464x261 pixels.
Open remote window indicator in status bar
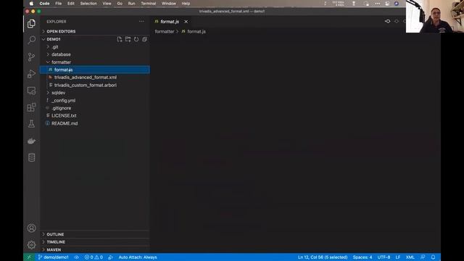(29, 257)
